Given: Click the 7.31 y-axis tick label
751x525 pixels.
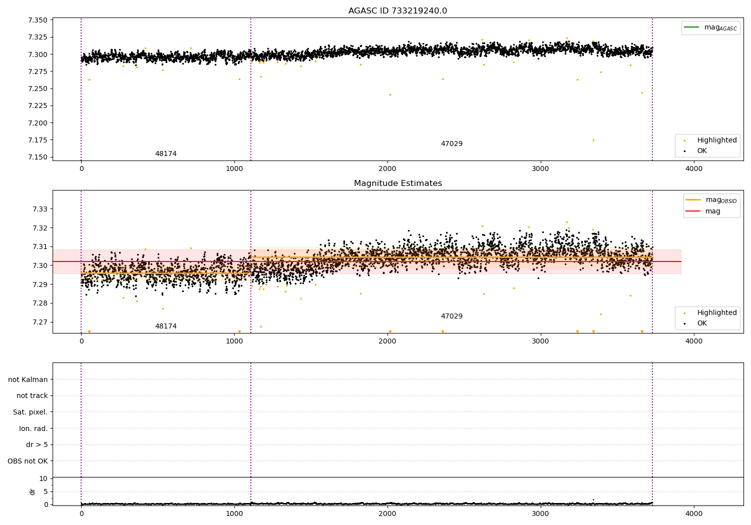Looking at the screenshot, I should [40, 247].
